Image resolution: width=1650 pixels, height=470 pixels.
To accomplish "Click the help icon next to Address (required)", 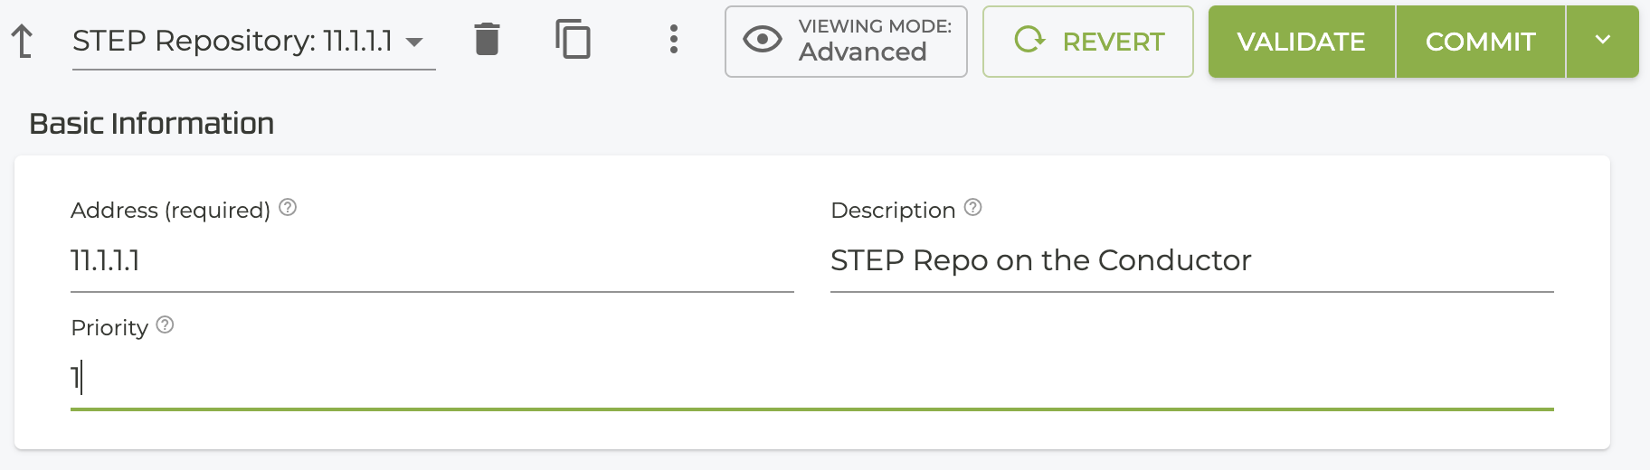I will [288, 208].
